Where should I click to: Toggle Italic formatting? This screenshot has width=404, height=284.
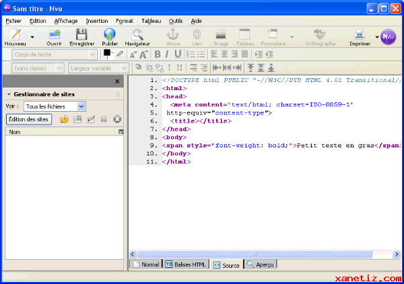coord(167,55)
